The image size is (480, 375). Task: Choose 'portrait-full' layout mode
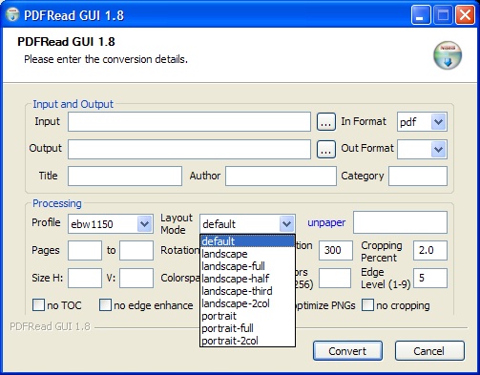pos(247,328)
